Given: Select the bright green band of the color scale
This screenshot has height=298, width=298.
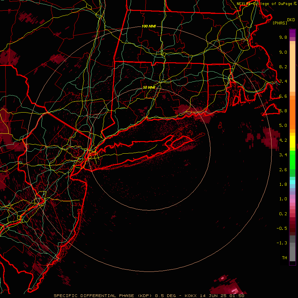Looking at the screenshot, I should coord(292,160).
